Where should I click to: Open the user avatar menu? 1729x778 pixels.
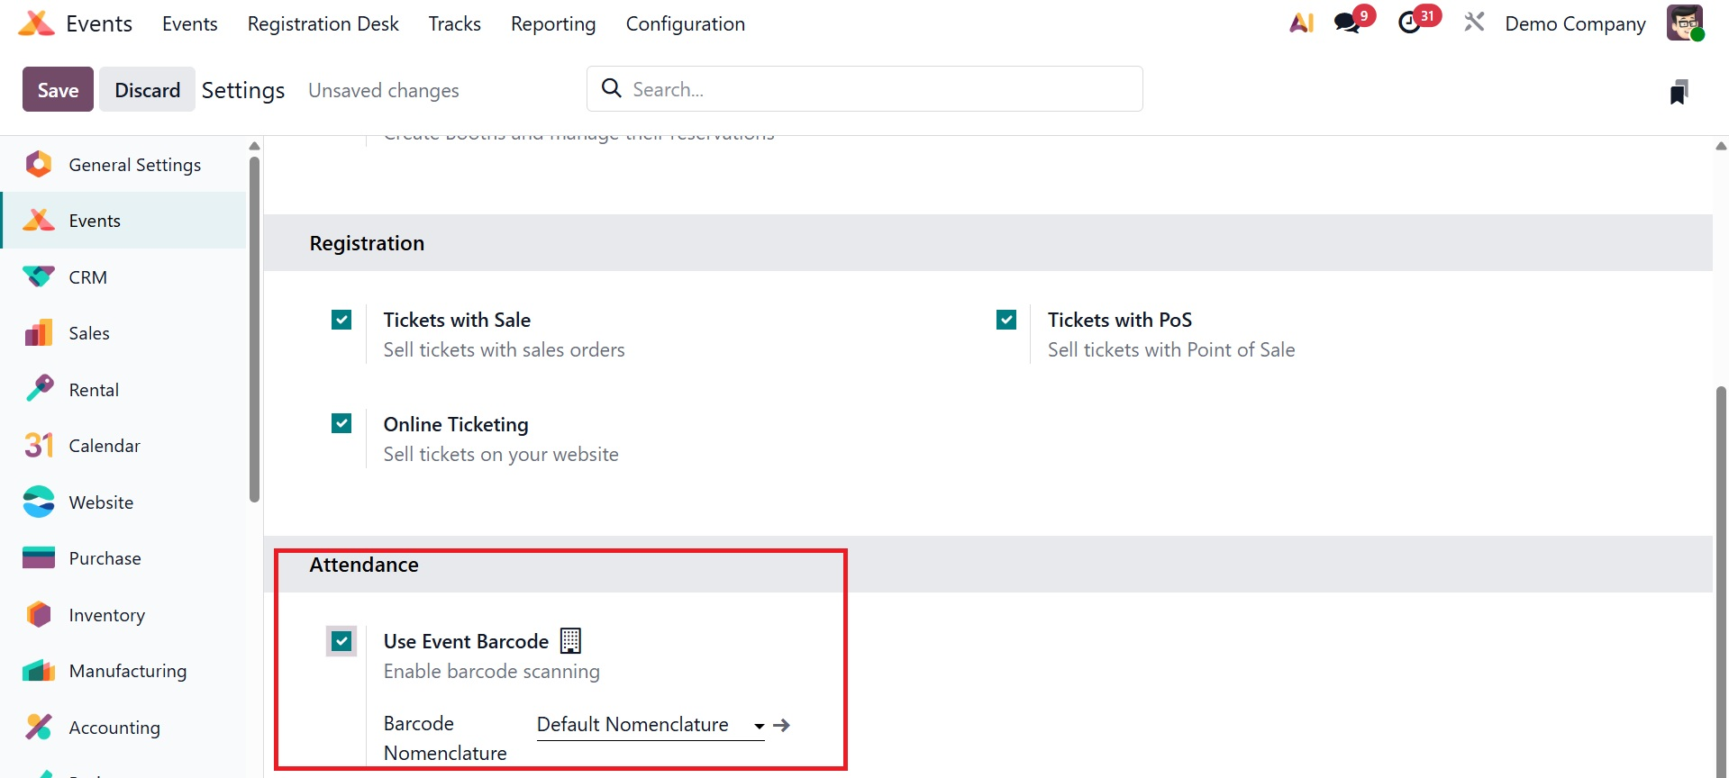click(1684, 23)
